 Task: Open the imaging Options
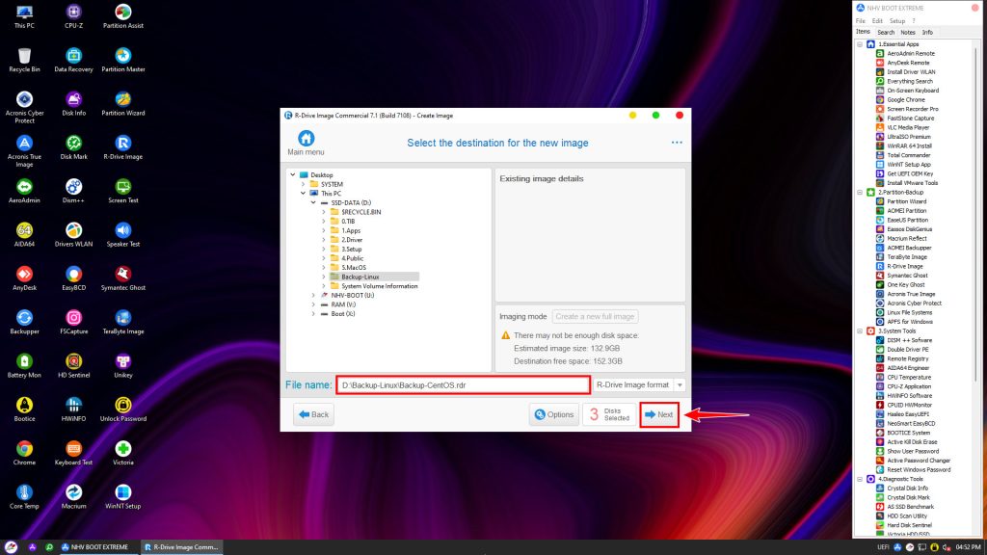pyautogui.click(x=554, y=414)
